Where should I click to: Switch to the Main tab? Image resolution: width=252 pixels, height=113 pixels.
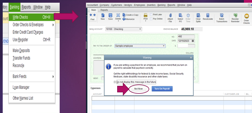(x=94, y=10)
